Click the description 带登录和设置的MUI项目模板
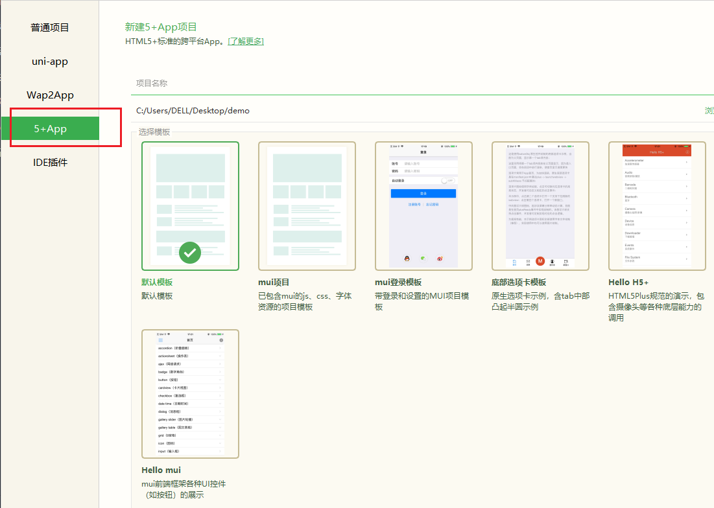 422,301
